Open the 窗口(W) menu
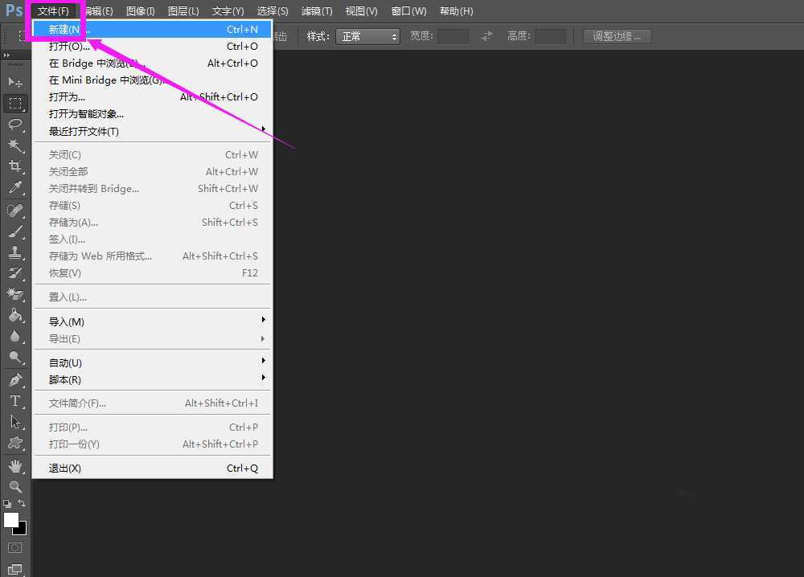Image resolution: width=804 pixels, height=577 pixels. [x=408, y=10]
